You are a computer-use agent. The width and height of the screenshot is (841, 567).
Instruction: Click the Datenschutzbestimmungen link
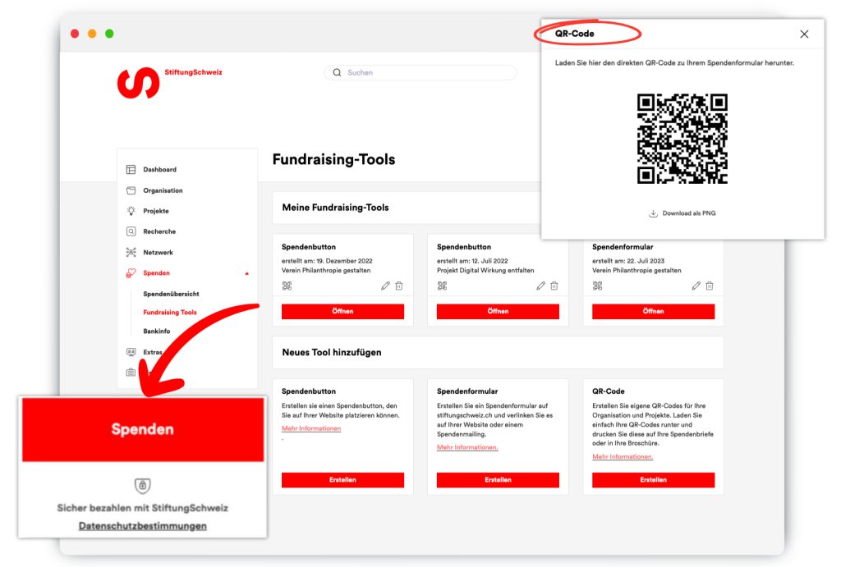[143, 526]
